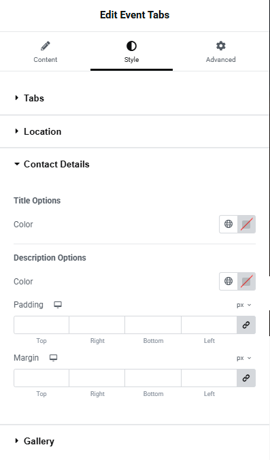270x460 pixels.
Task: Open Description Options color picker swatch
Action: (x=246, y=281)
